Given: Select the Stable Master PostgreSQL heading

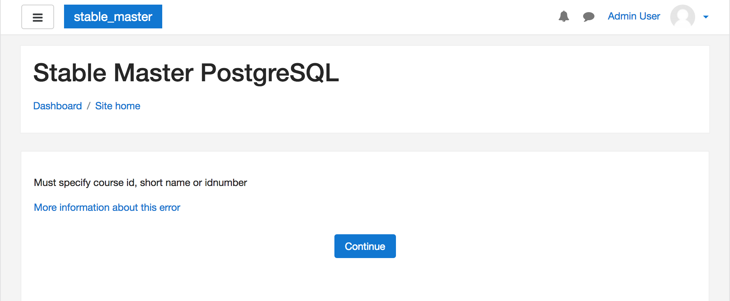Looking at the screenshot, I should click(x=186, y=73).
